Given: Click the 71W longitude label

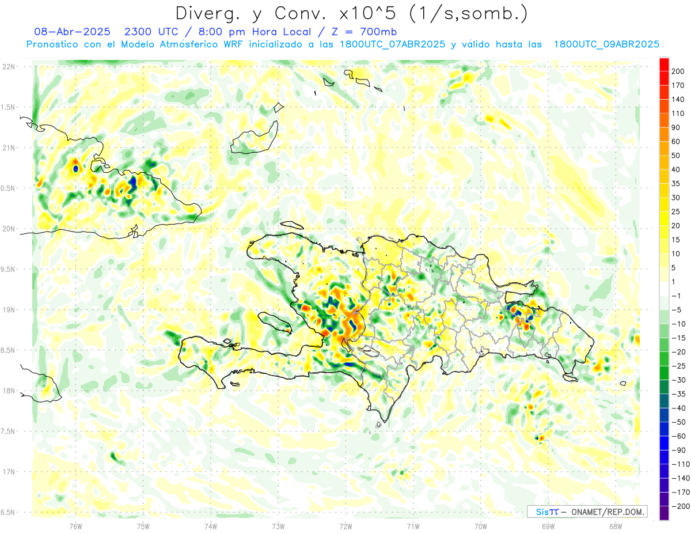Looking at the screenshot, I should 413,526.
